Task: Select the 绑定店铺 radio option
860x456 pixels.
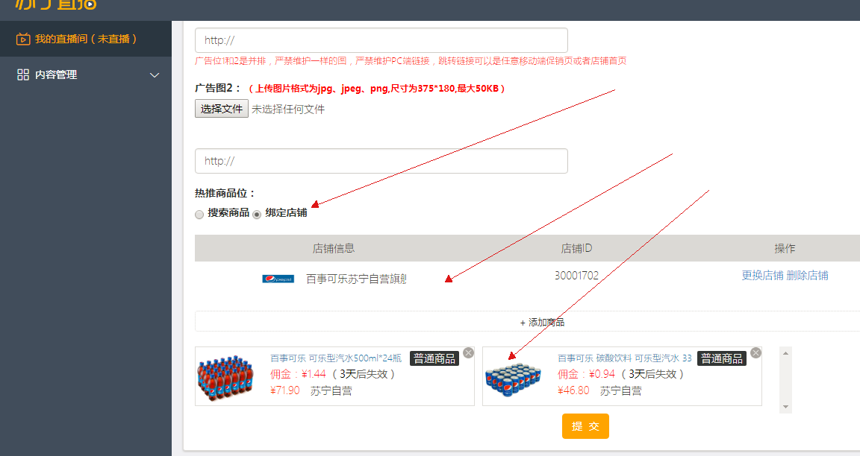Action: tap(257, 215)
